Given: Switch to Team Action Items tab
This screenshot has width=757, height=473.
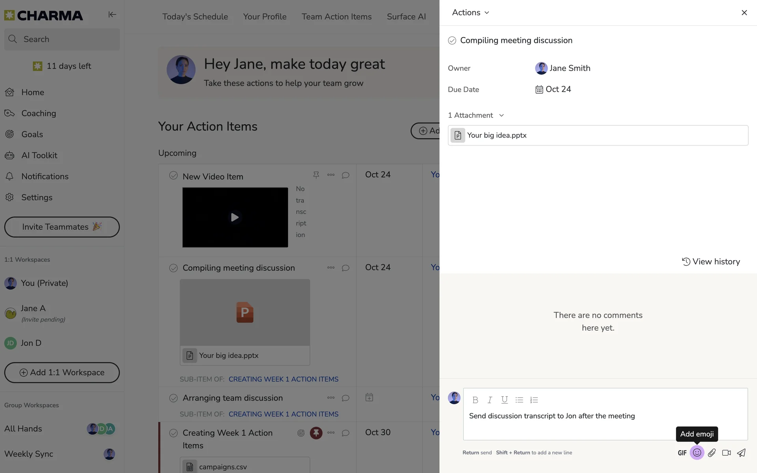Looking at the screenshot, I should click(336, 17).
